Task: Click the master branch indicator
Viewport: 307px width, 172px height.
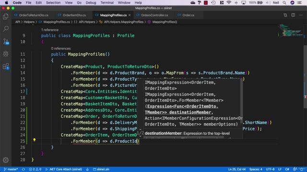Action: [11, 169]
